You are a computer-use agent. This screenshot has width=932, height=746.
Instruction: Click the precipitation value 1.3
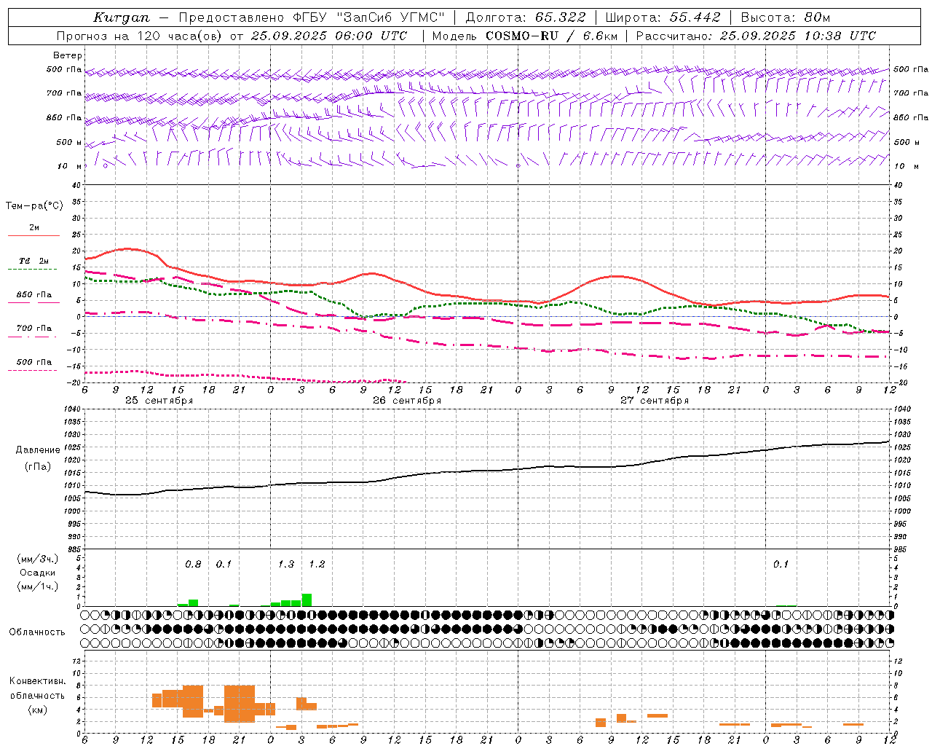(286, 565)
